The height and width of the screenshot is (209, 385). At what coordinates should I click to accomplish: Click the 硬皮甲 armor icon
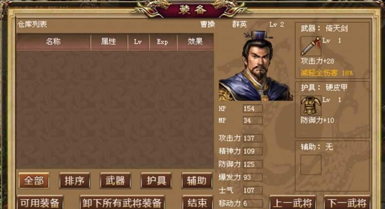point(310,105)
